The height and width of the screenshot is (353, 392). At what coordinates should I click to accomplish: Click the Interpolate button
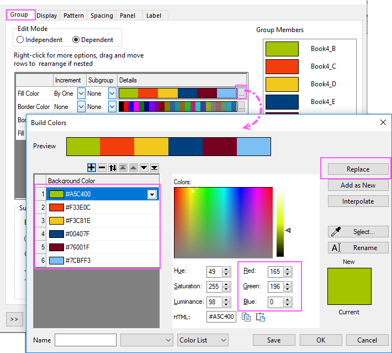[x=358, y=201]
